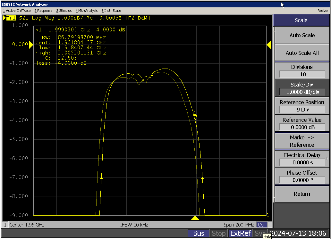The height and width of the screenshot is (239, 331).
Task: Click the Reference Value 0.0000 dB field
Action: coord(302,127)
